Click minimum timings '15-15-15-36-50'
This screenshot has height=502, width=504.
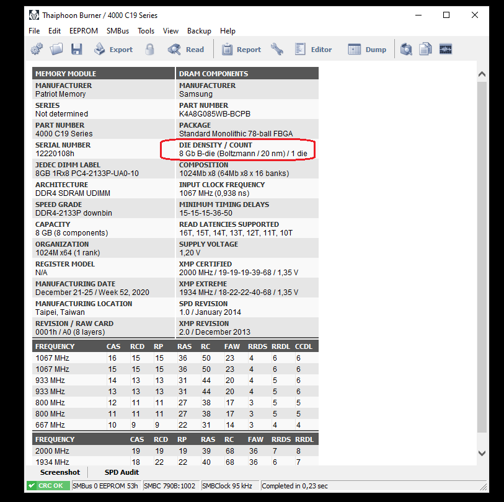click(x=206, y=213)
